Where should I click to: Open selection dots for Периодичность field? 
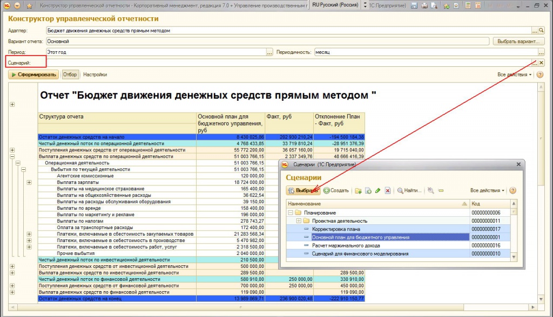pos(541,52)
